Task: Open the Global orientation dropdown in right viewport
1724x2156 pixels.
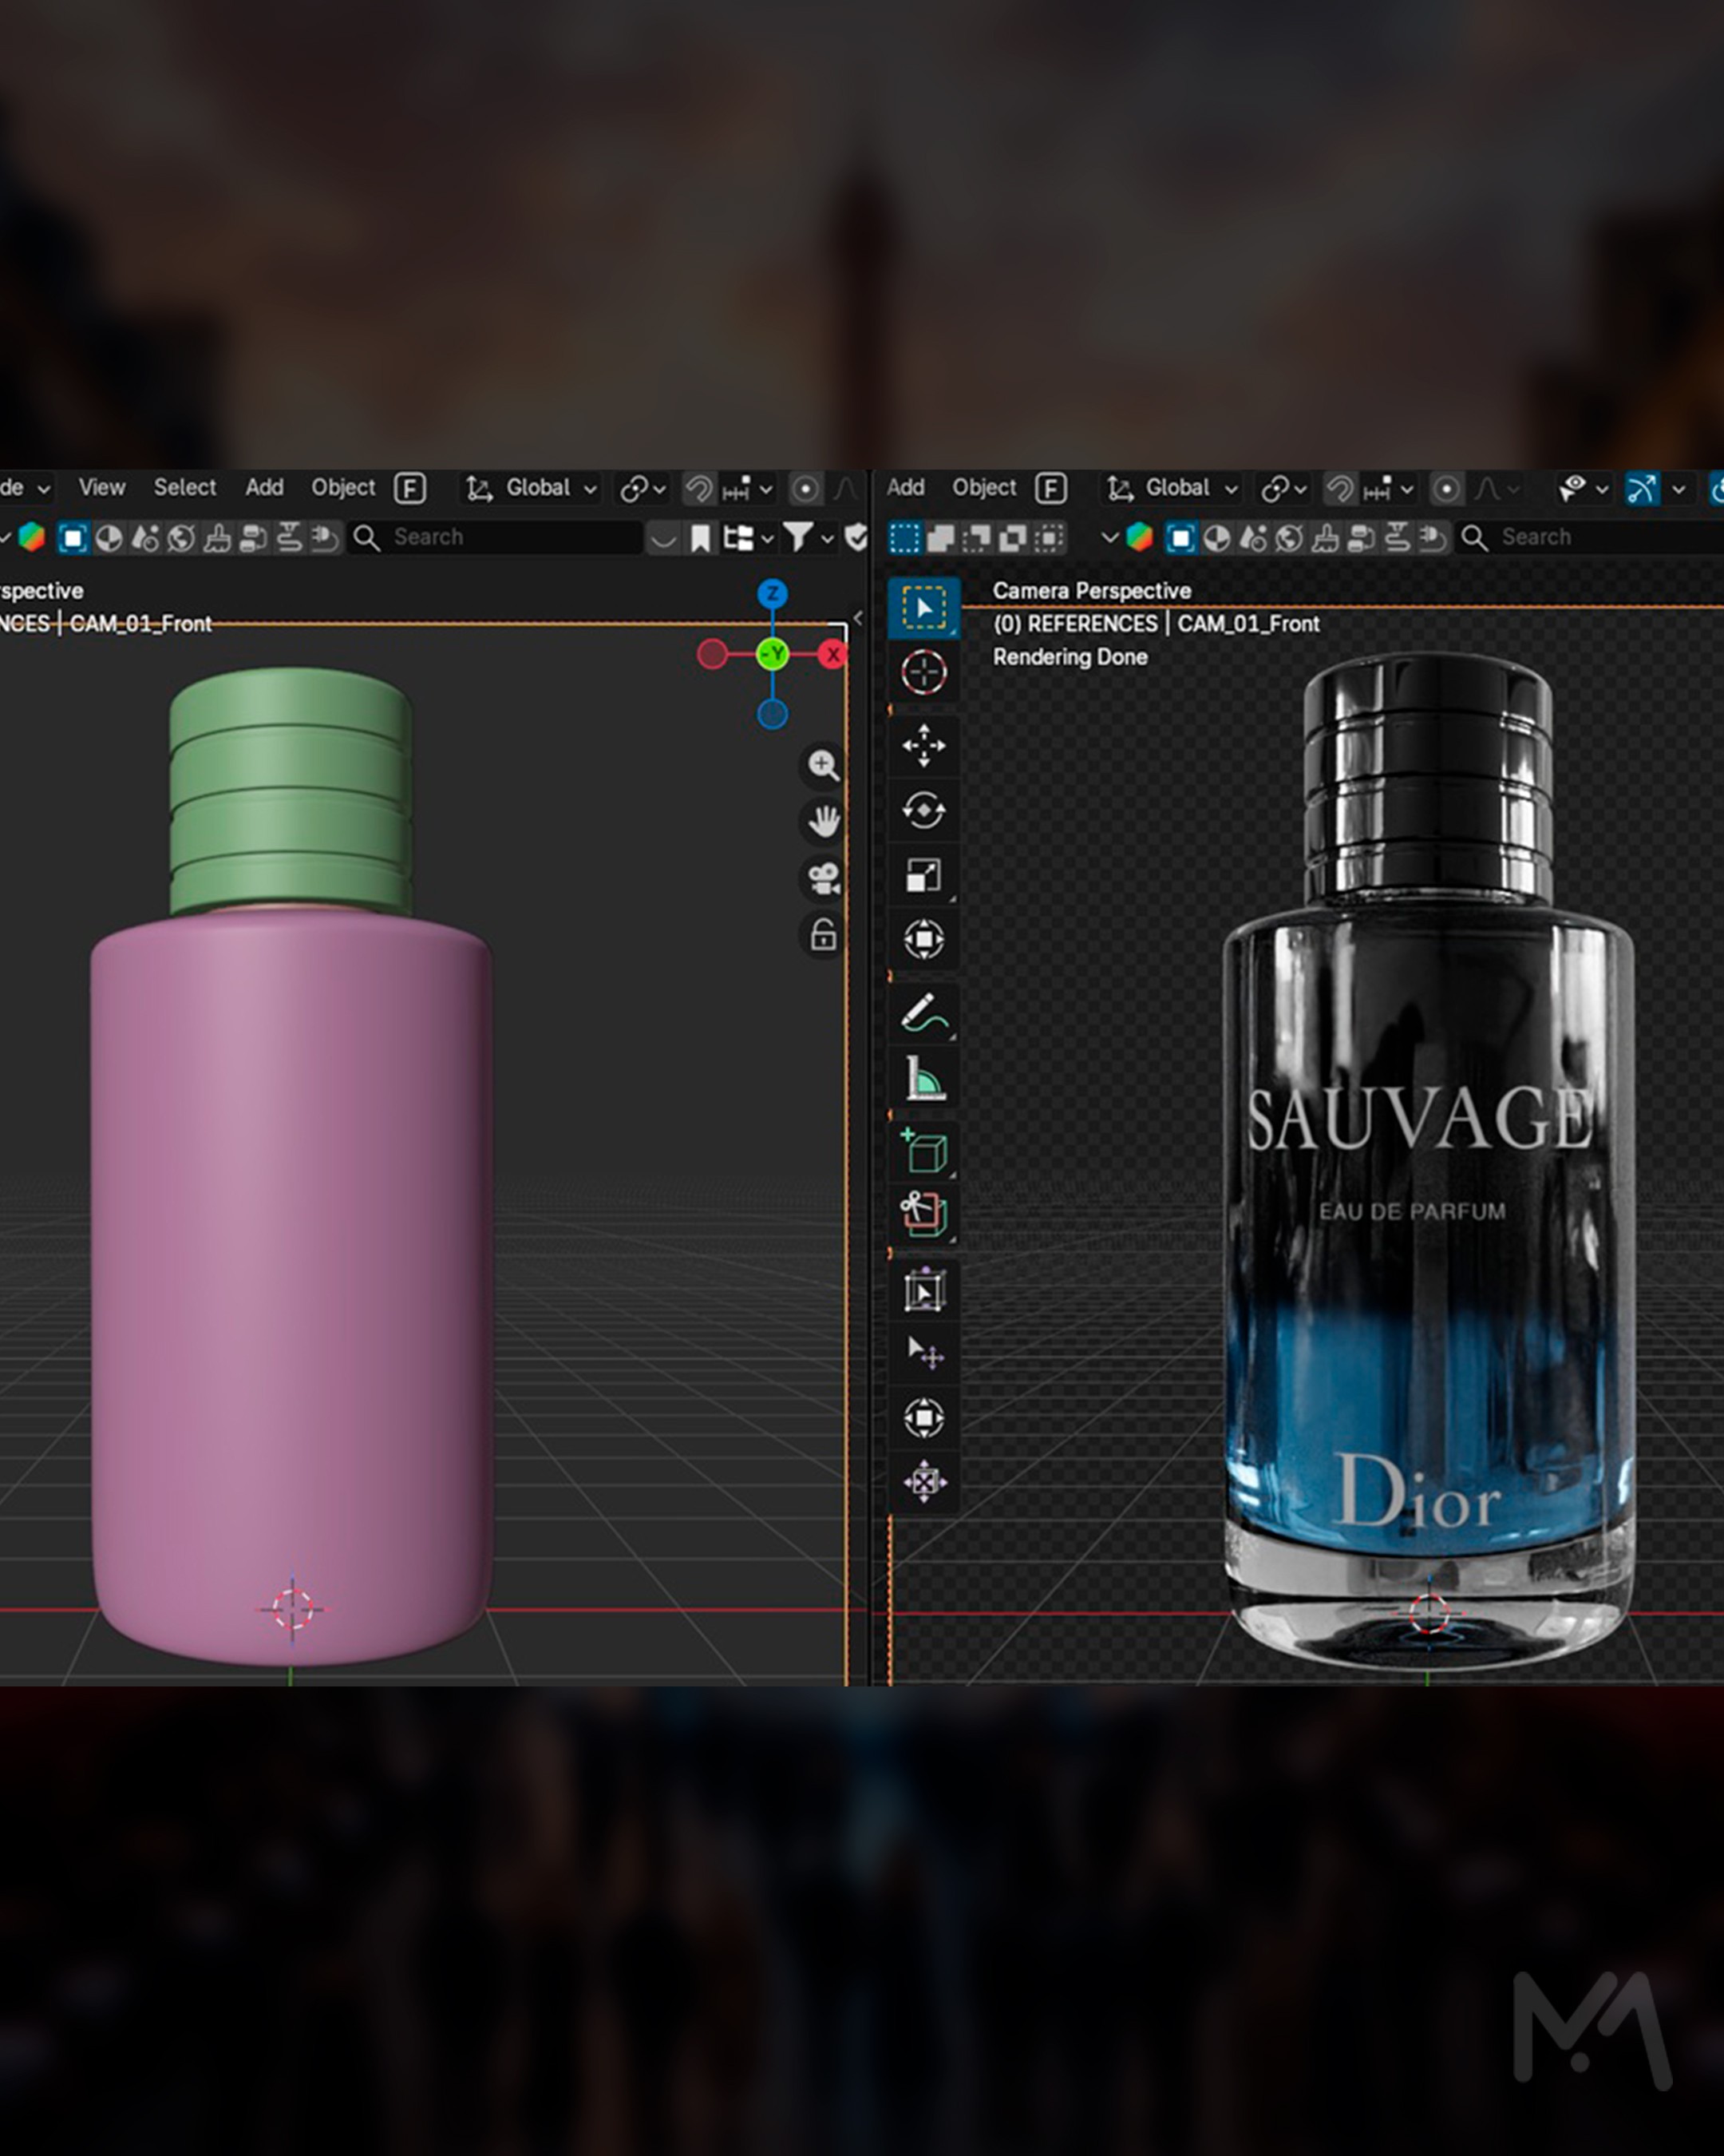Action: click(x=1173, y=488)
